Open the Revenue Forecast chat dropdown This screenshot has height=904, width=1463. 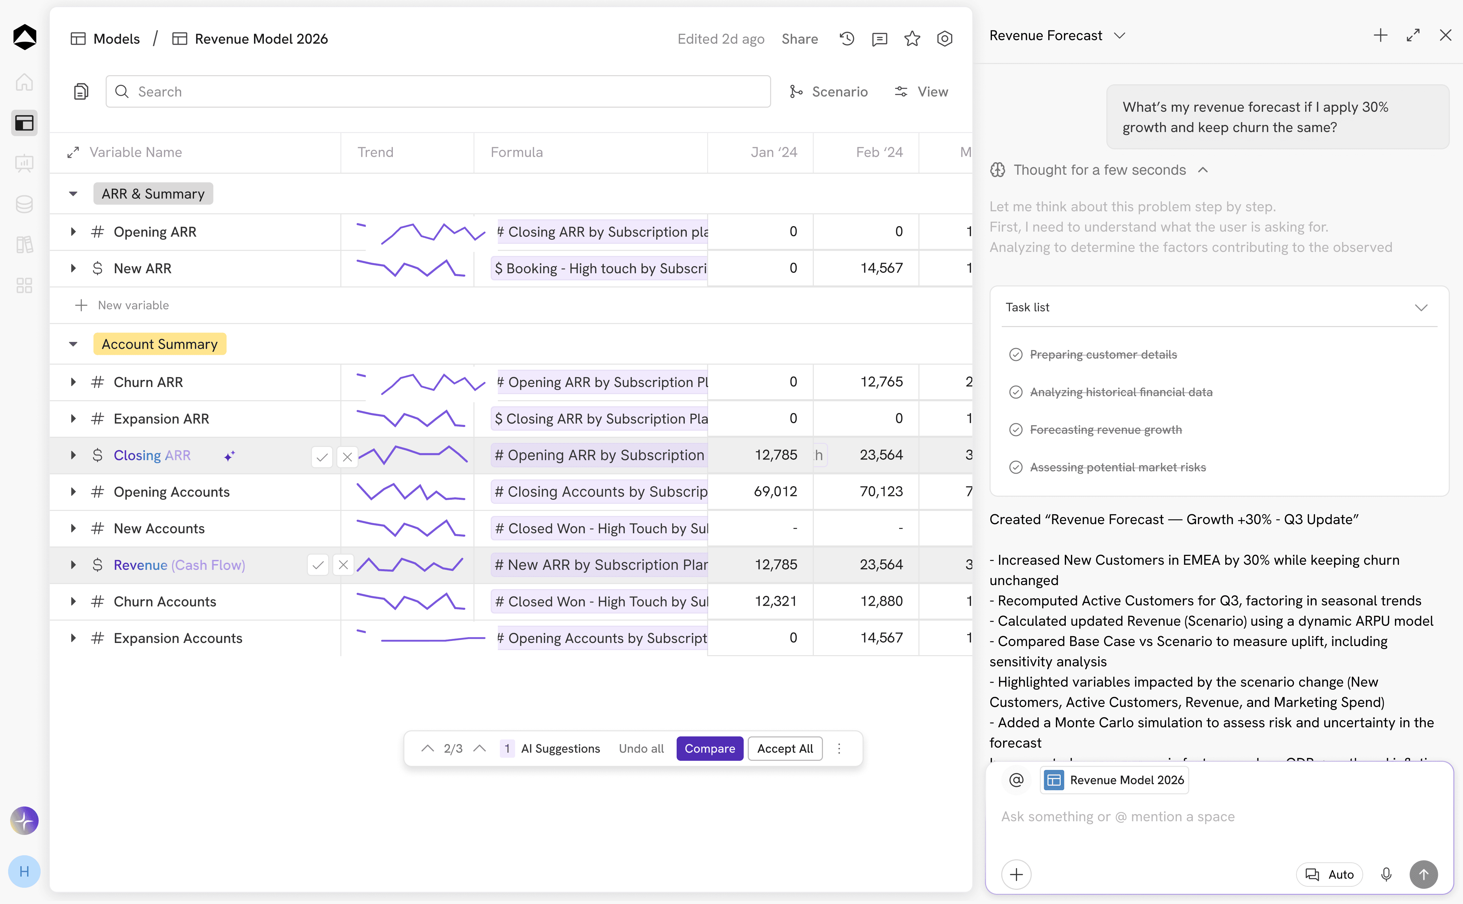click(x=1120, y=36)
